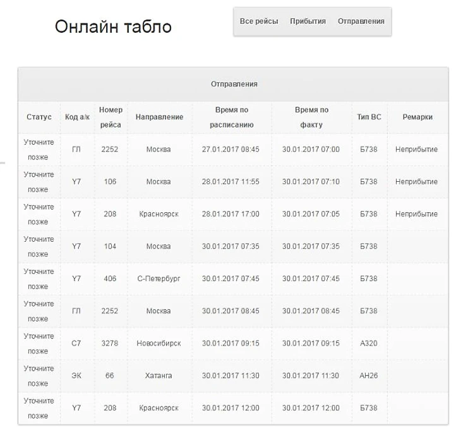
Task: Click scheduled time 28.01.2017 17:00
Action: 230,214
